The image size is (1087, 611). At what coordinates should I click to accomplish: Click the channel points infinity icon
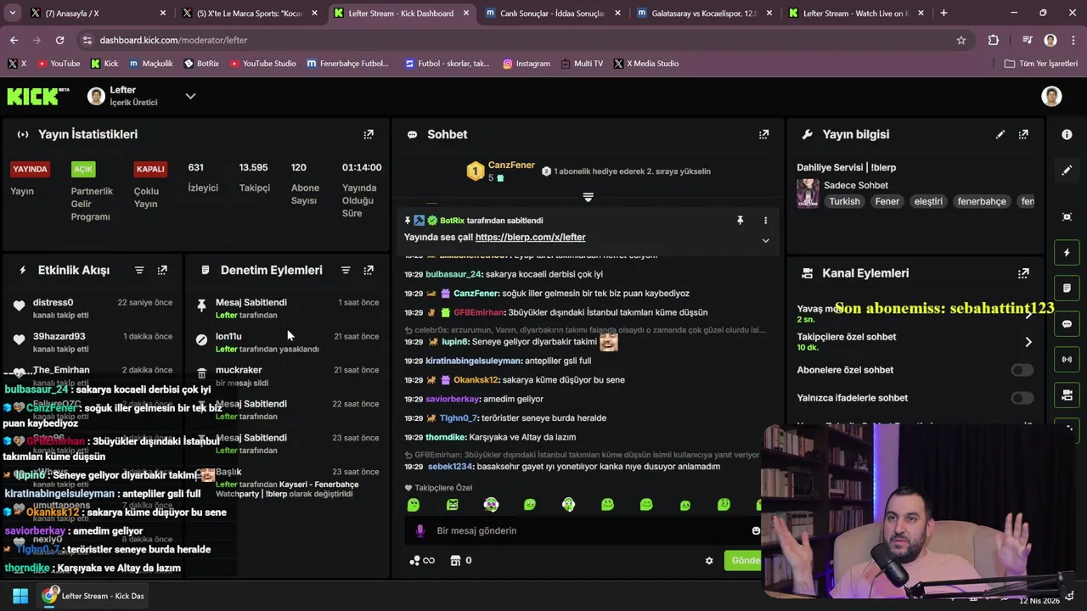click(x=422, y=560)
